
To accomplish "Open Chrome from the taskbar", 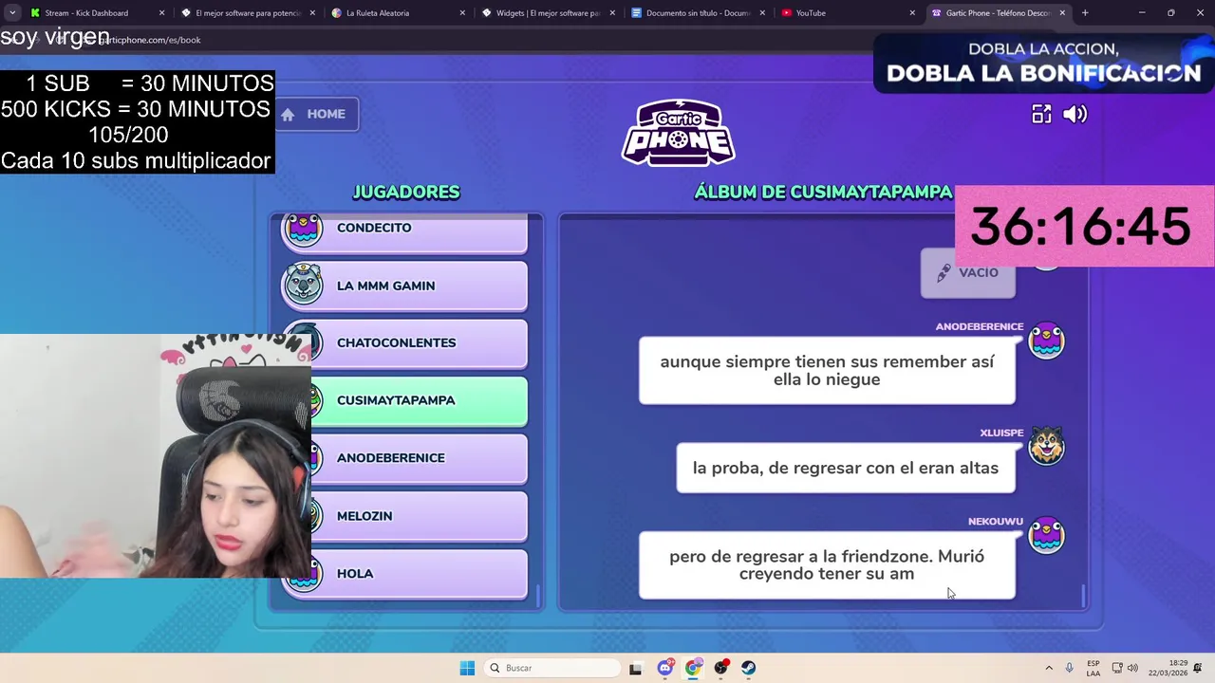I will point(693,668).
